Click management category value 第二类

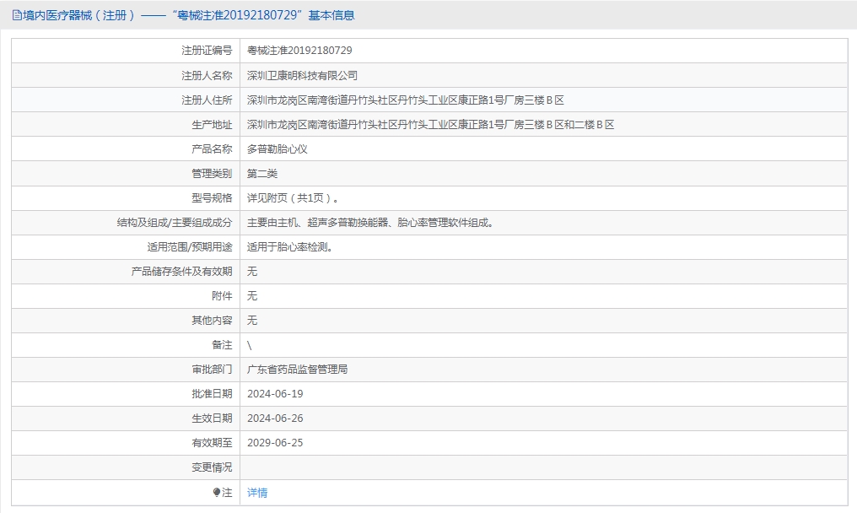(262, 173)
